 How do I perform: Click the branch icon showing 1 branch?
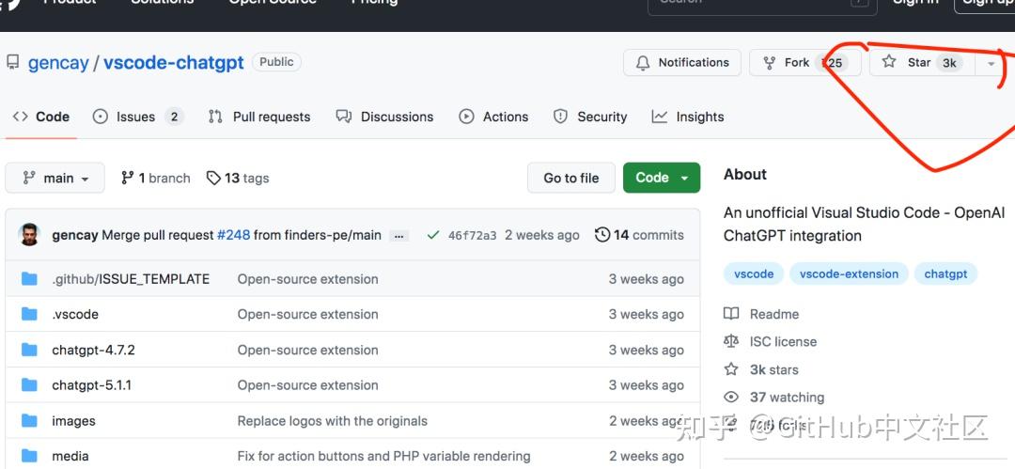(128, 179)
